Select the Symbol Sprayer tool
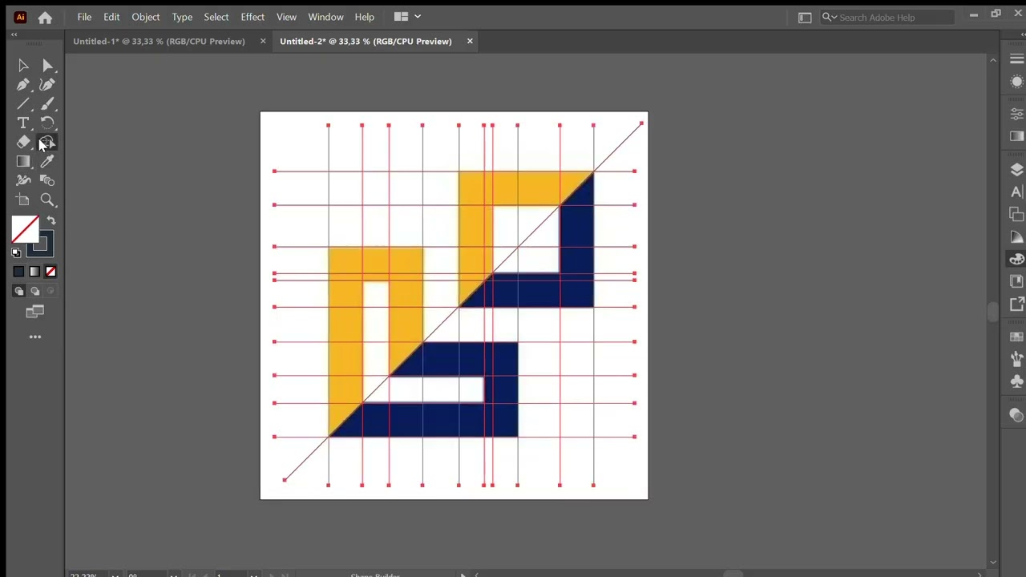Viewport: 1026px width, 577px height. 23,181
